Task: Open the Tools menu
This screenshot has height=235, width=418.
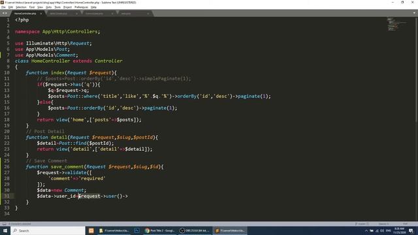Action: tap(57, 7)
